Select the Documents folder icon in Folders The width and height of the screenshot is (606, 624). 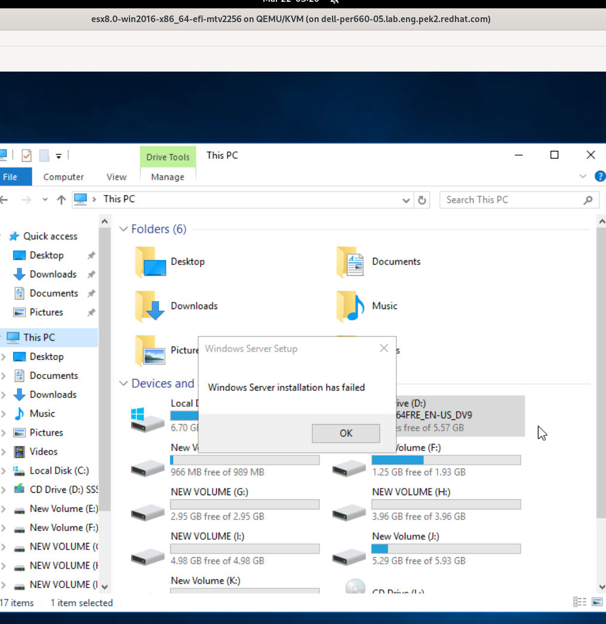point(350,262)
